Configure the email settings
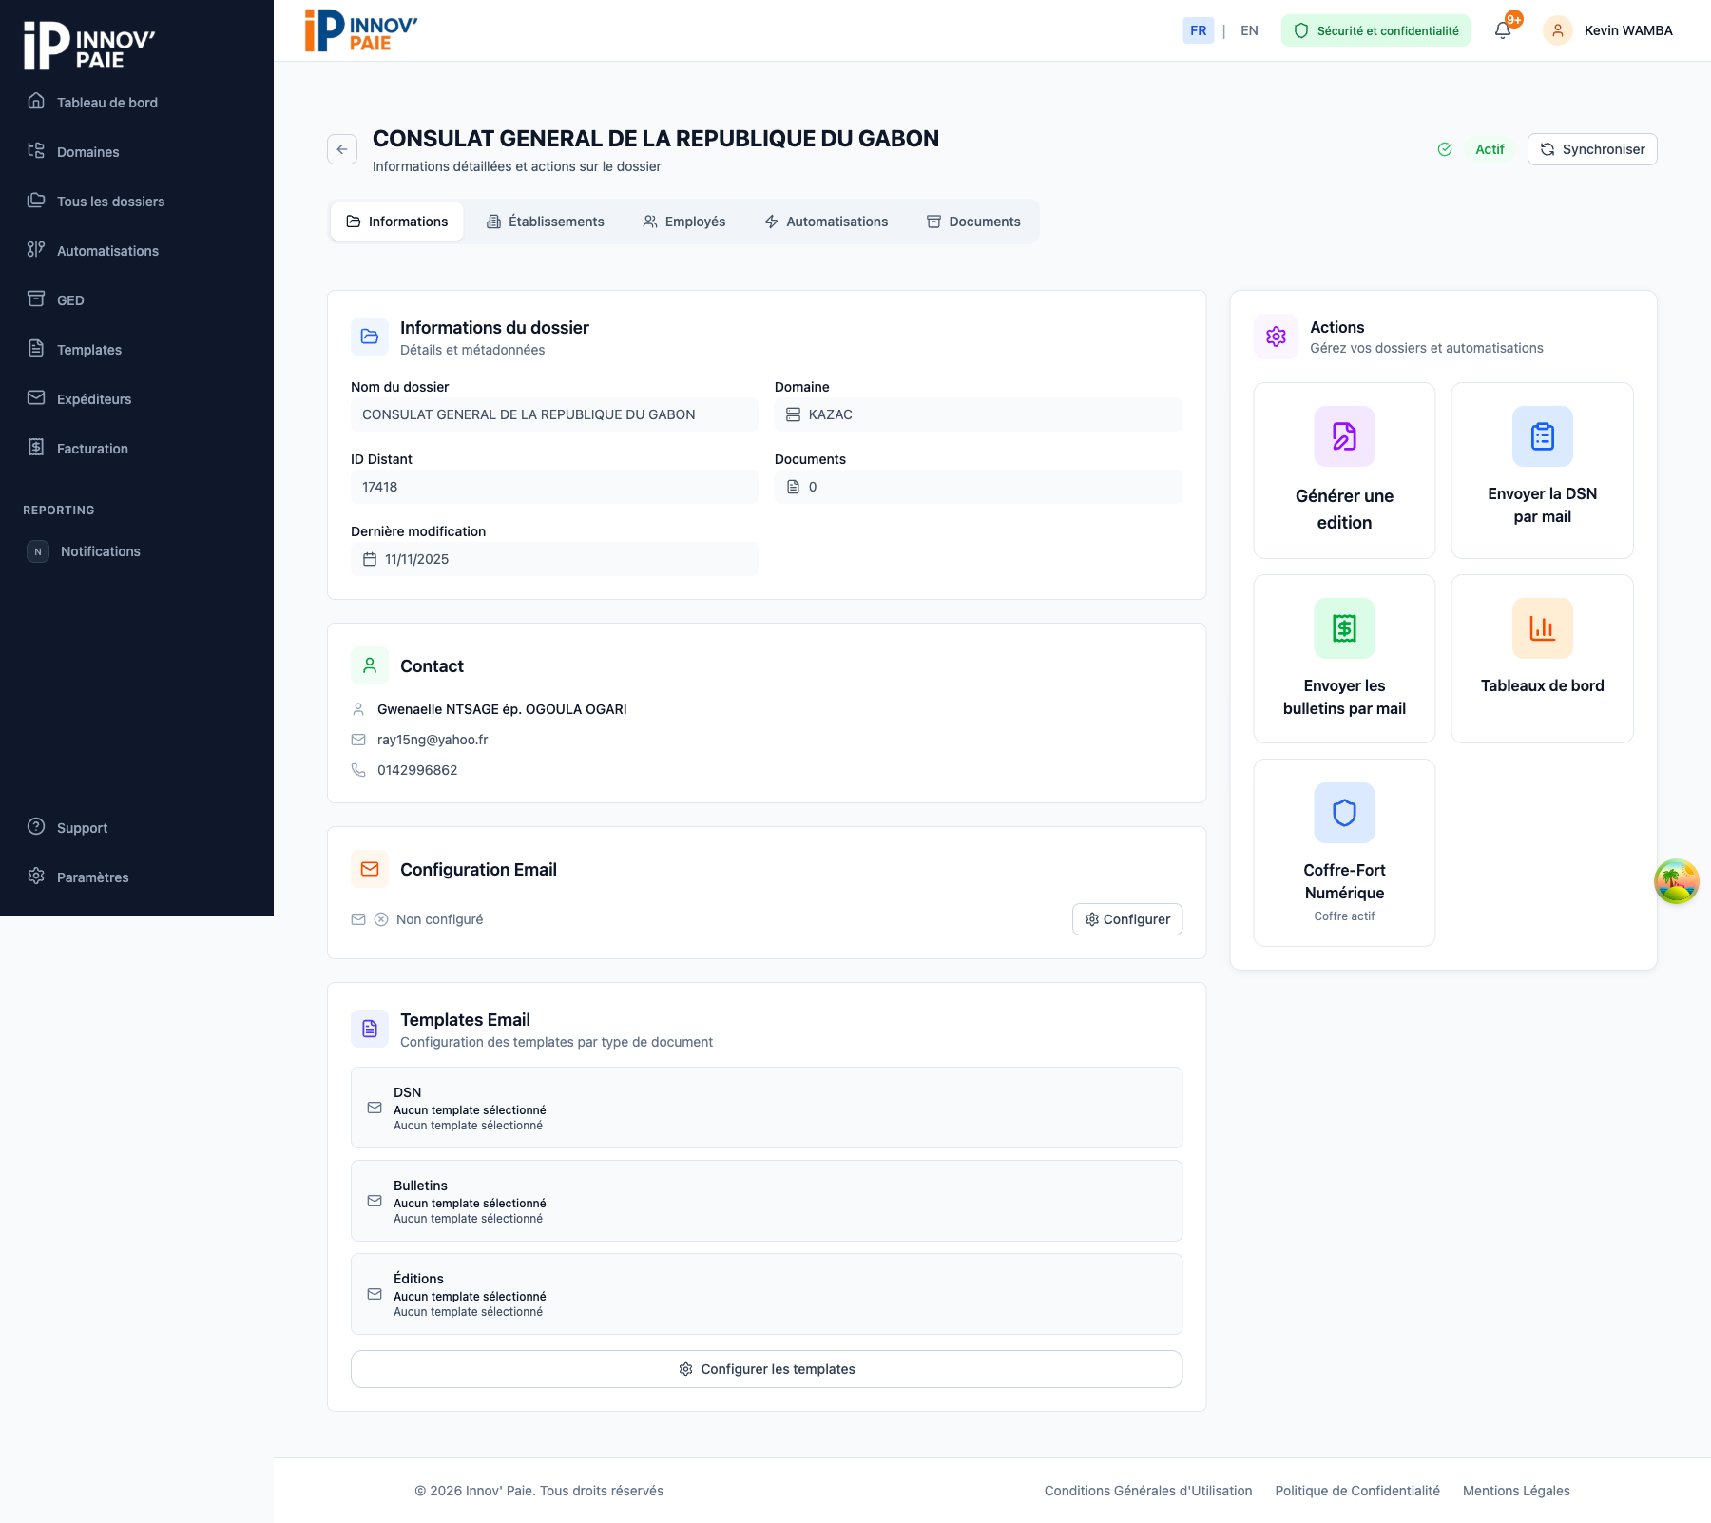This screenshot has width=1711, height=1523. coord(1126,918)
